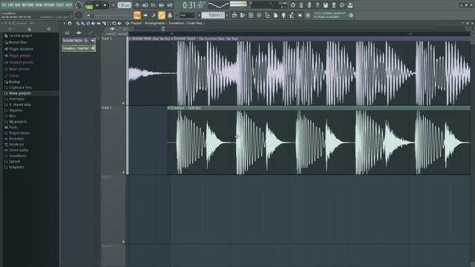Screen dimensions: 475x267
Task: Click Playlist Arrangement breadcrumb title
Action: [x=148, y=23]
